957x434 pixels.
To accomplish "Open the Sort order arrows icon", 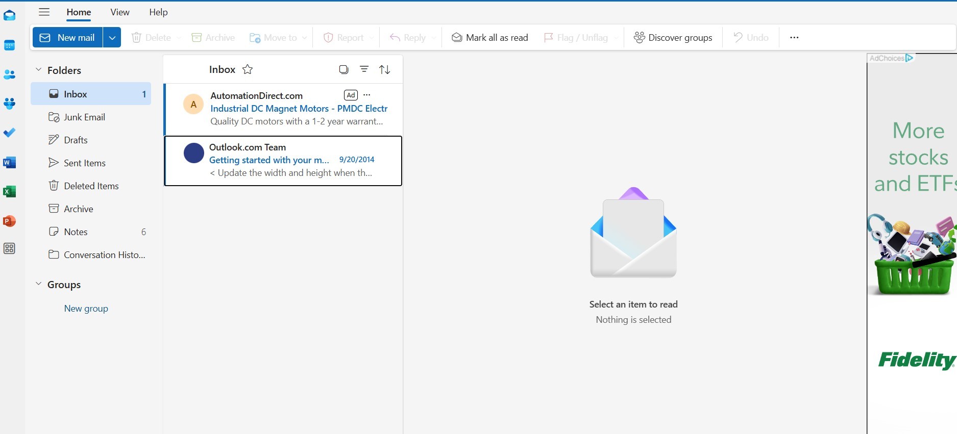I will [x=385, y=69].
